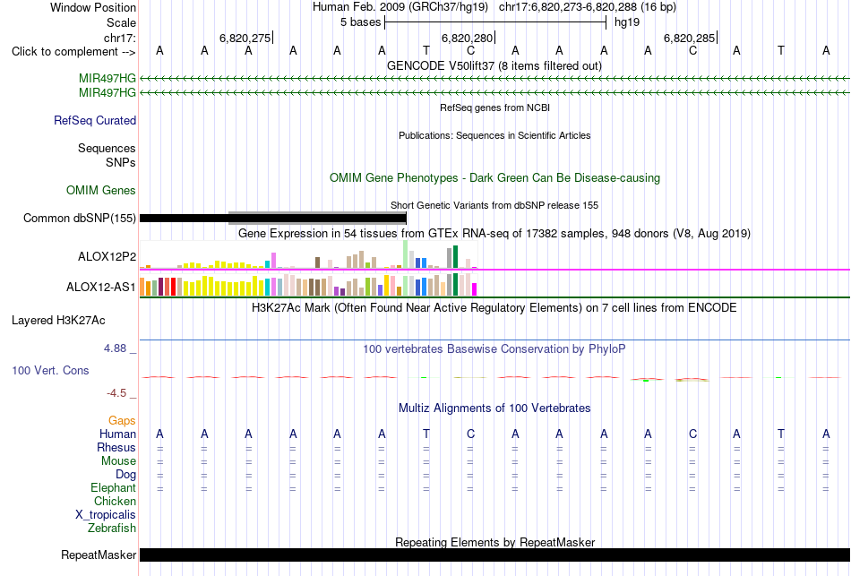The image size is (851, 576).
Task: Select the X_tropicalis alignment species label
Action: point(106,515)
